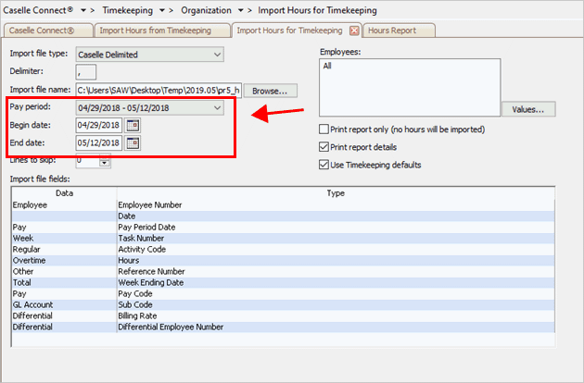Viewport: 584px width, 383px height.
Task: Switch to the Hours Report tab
Action: pyautogui.click(x=392, y=31)
